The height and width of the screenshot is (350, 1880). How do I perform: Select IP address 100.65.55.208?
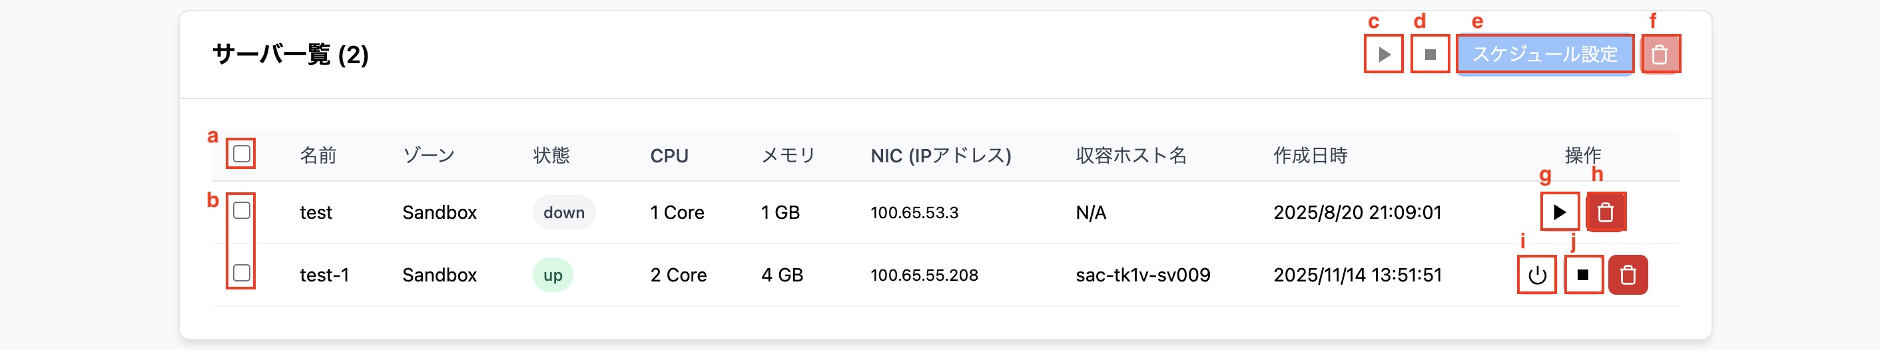924,275
